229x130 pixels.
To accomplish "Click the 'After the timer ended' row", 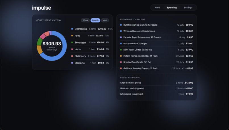I will click(157, 83).
